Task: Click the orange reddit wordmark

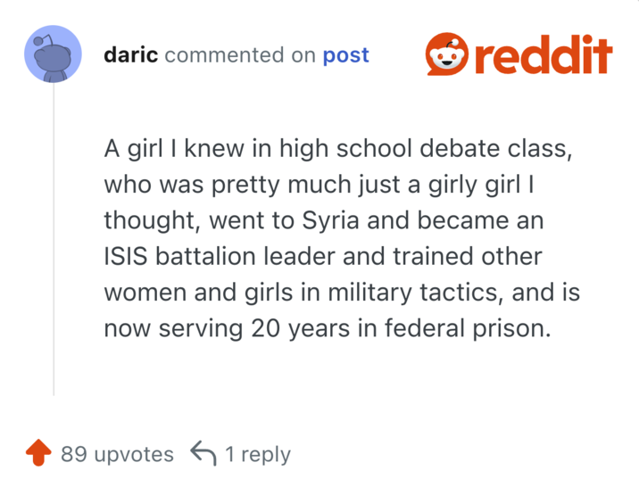Action: pos(541,54)
